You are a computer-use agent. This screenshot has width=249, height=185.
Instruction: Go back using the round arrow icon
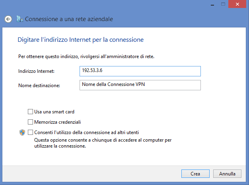[x=8, y=19]
